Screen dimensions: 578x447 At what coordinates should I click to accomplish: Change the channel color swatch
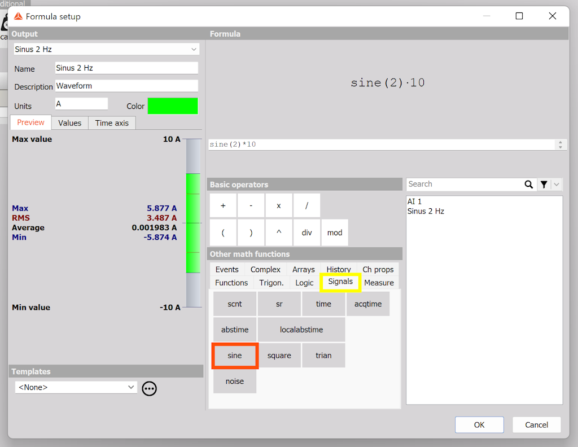click(173, 106)
